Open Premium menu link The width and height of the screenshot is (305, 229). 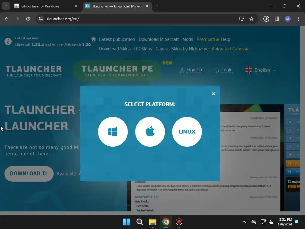click(208, 39)
